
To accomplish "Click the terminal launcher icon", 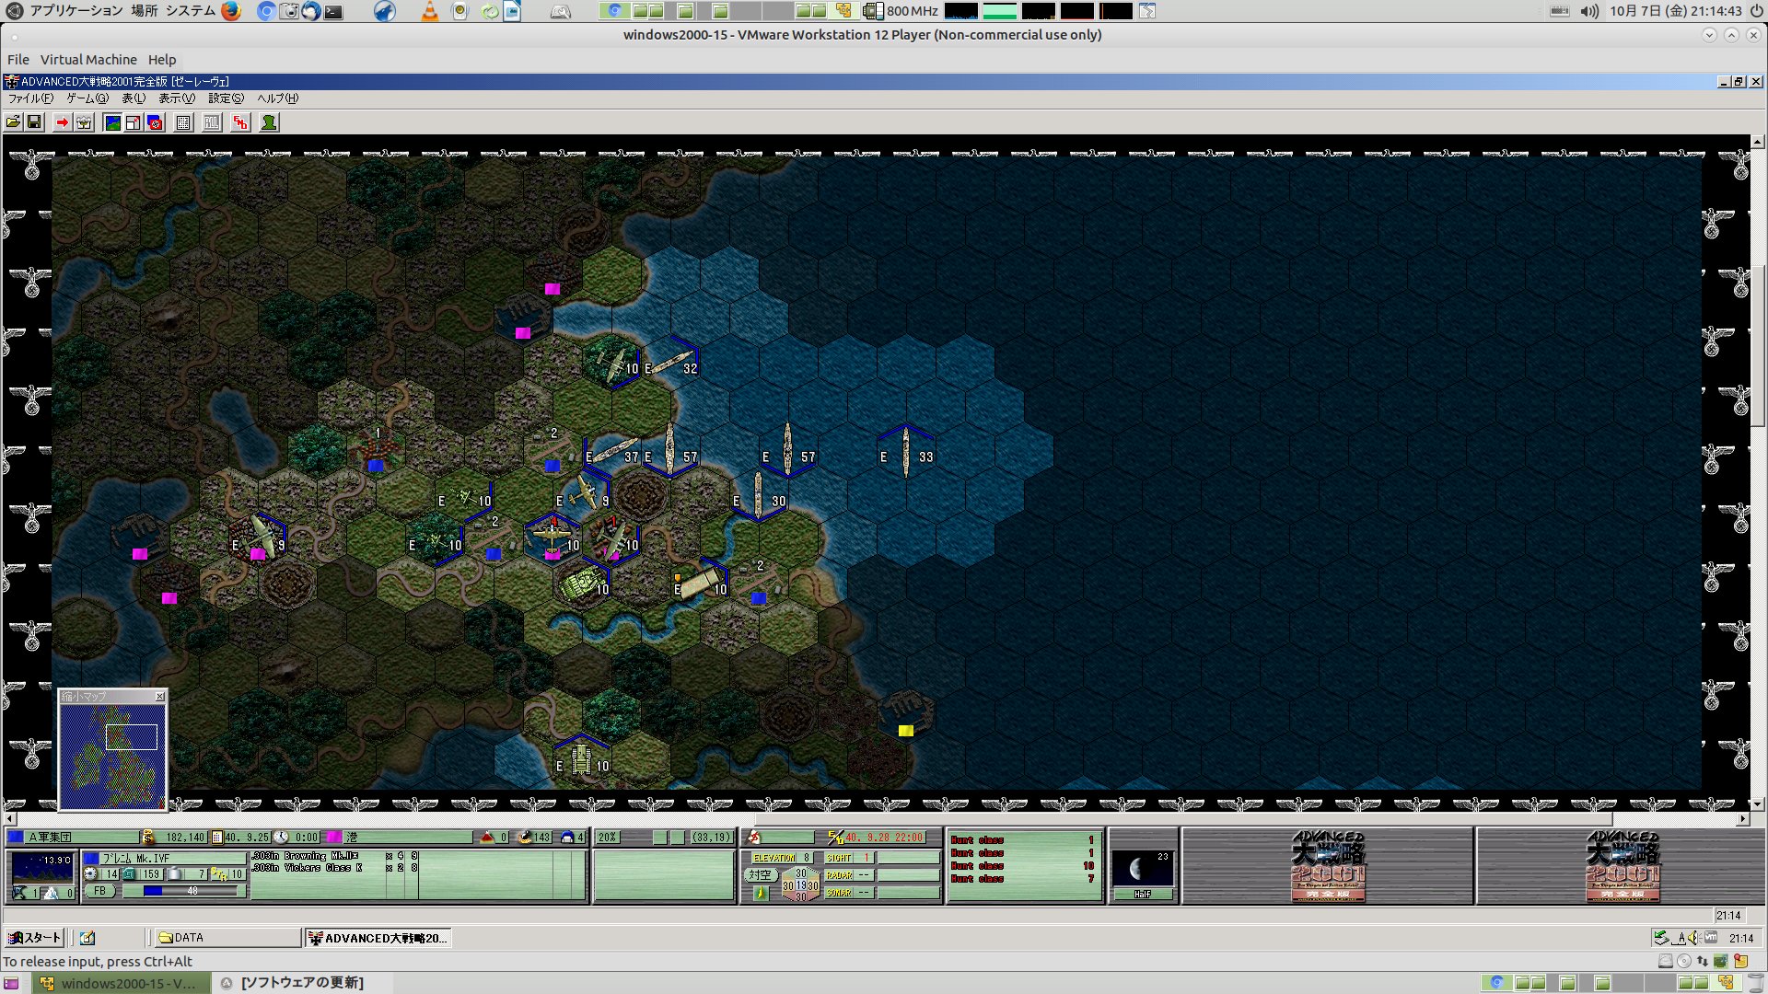I will coord(333,11).
